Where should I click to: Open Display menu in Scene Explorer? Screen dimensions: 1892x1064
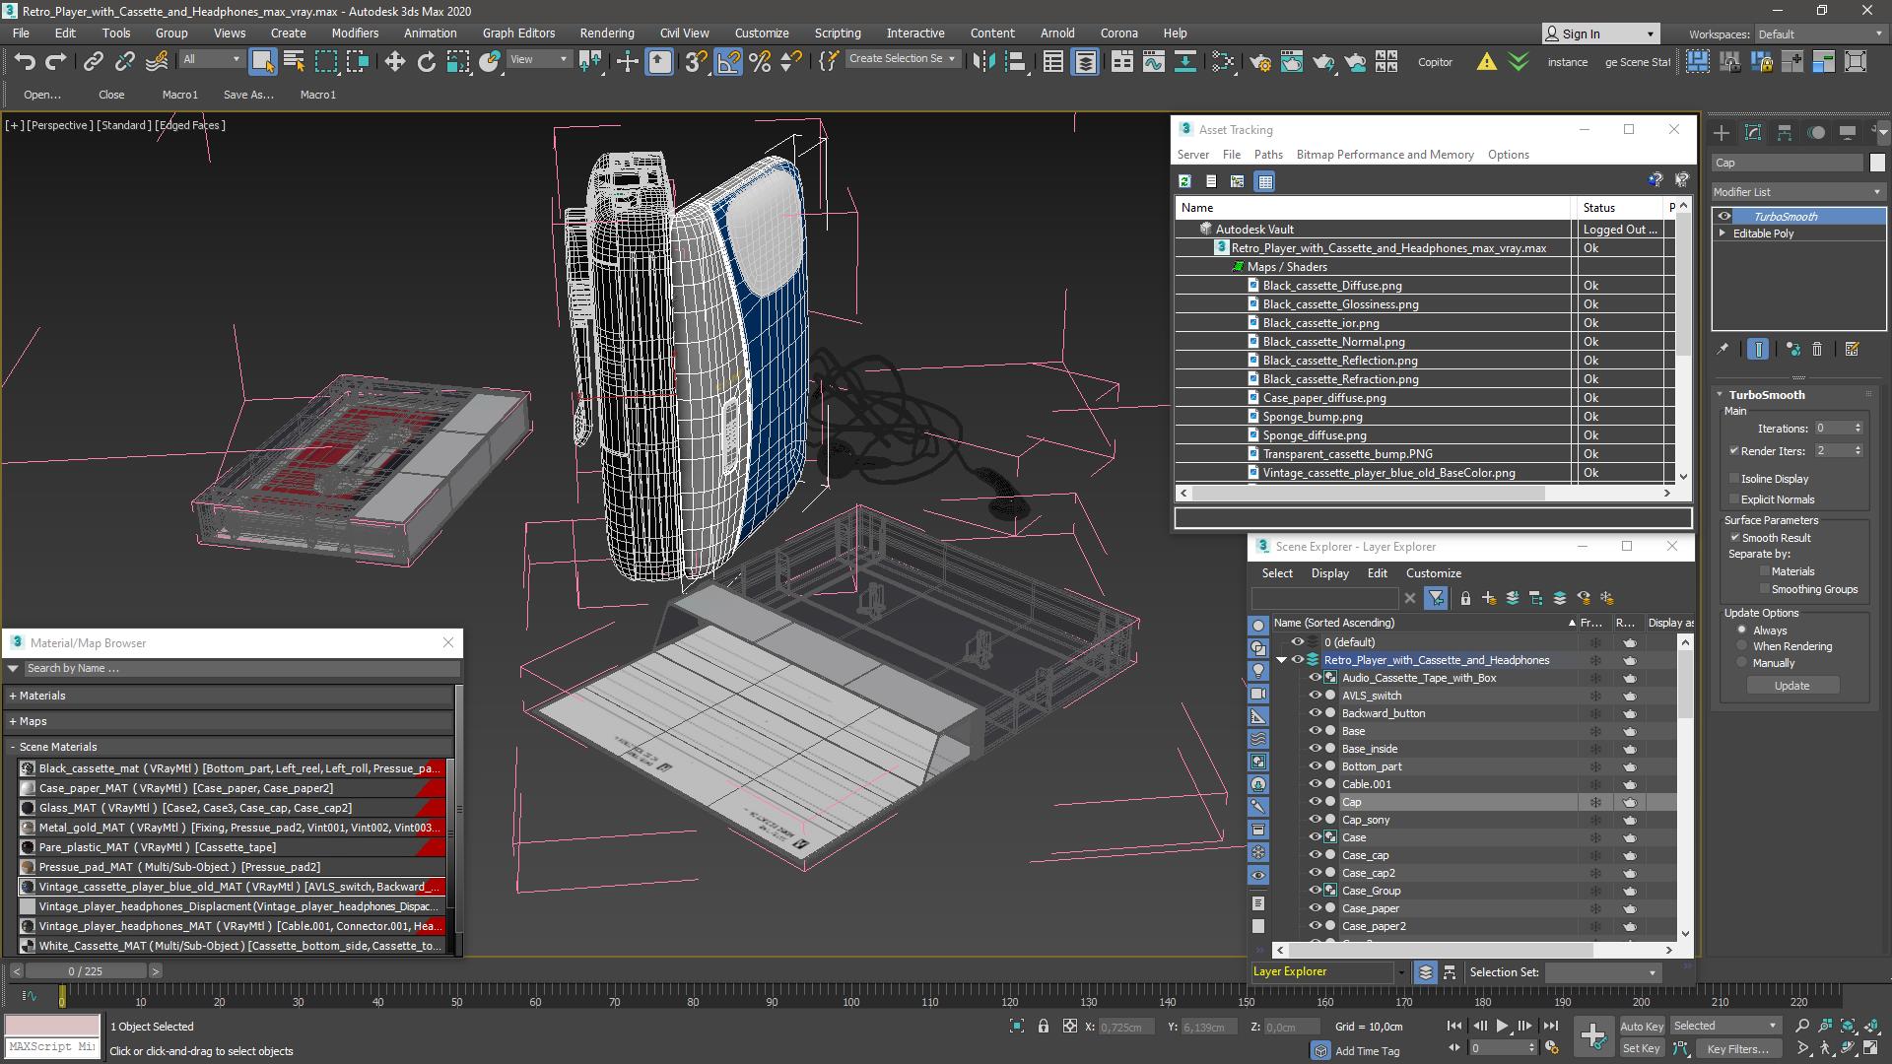tap(1329, 573)
